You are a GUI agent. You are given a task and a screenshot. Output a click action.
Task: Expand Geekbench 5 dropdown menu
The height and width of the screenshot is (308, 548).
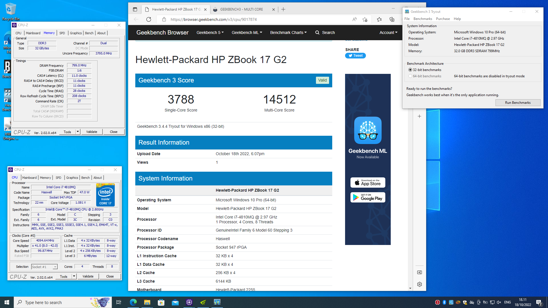[210, 33]
